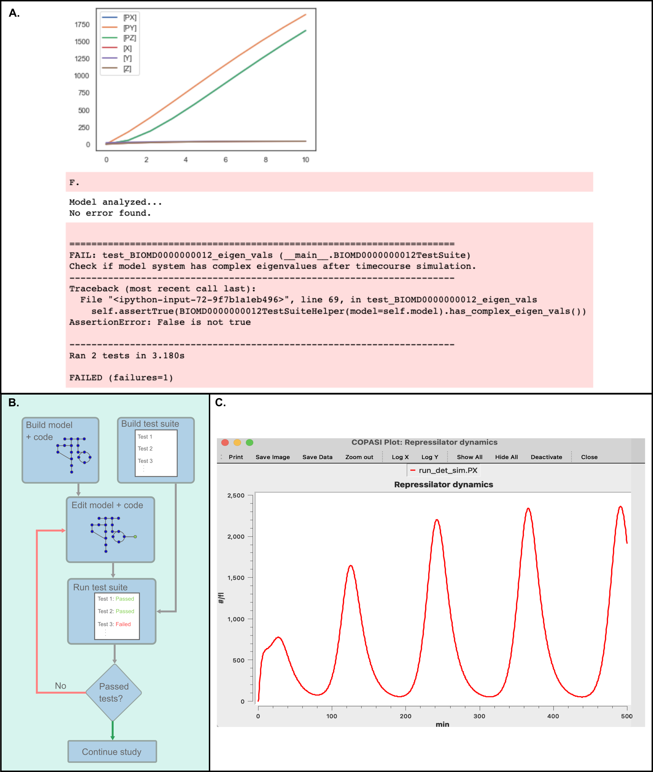Click Print in COPASI plot toolbar
The width and height of the screenshot is (653, 772).
236,457
